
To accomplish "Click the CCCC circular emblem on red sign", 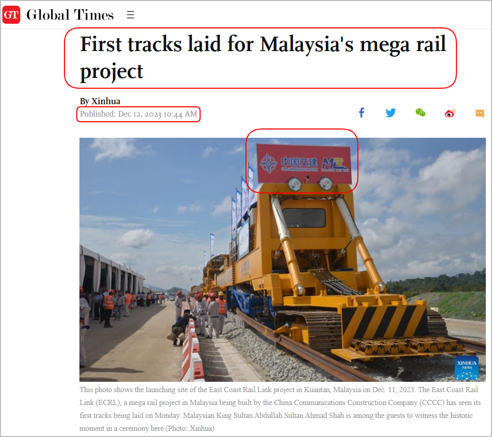I will [x=269, y=163].
